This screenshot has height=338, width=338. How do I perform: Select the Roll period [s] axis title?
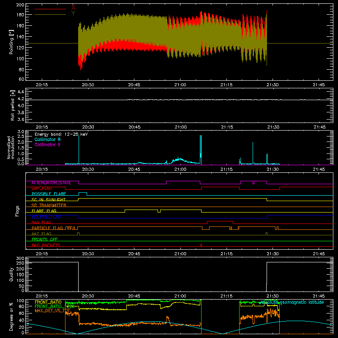[x=12, y=105]
